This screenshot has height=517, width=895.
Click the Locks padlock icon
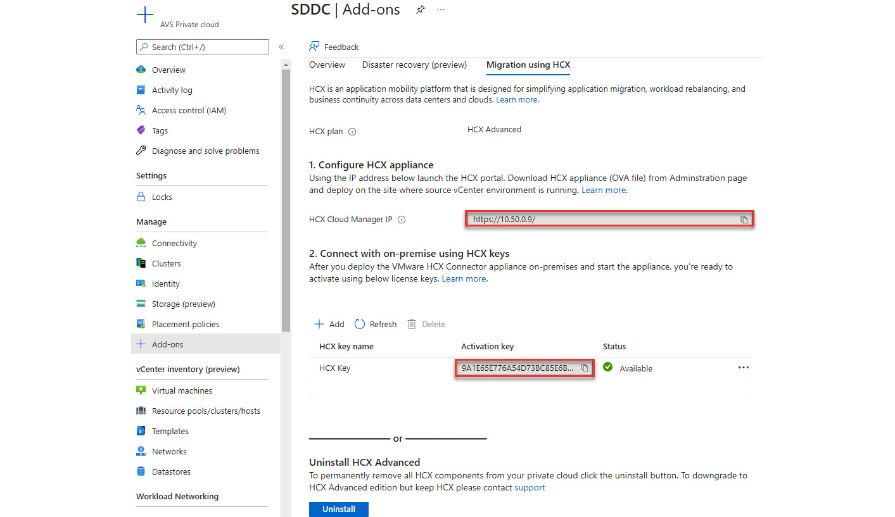pos(141,197)
